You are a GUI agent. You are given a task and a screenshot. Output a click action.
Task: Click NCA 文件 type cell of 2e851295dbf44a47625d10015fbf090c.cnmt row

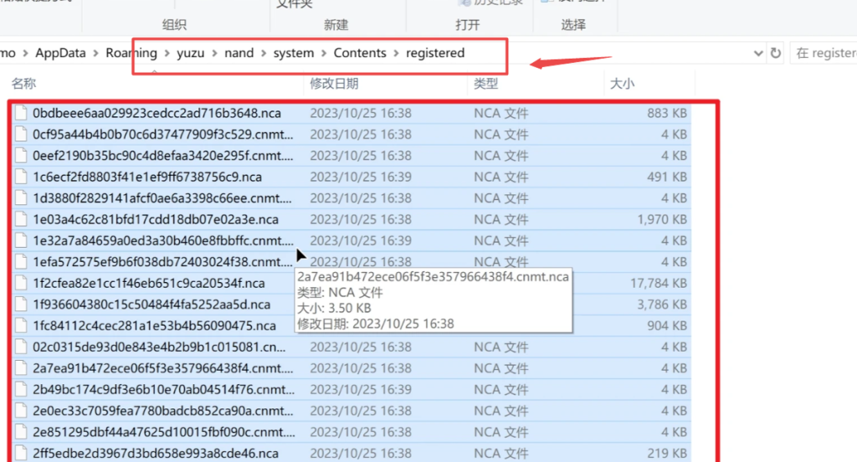pos(501,433)
